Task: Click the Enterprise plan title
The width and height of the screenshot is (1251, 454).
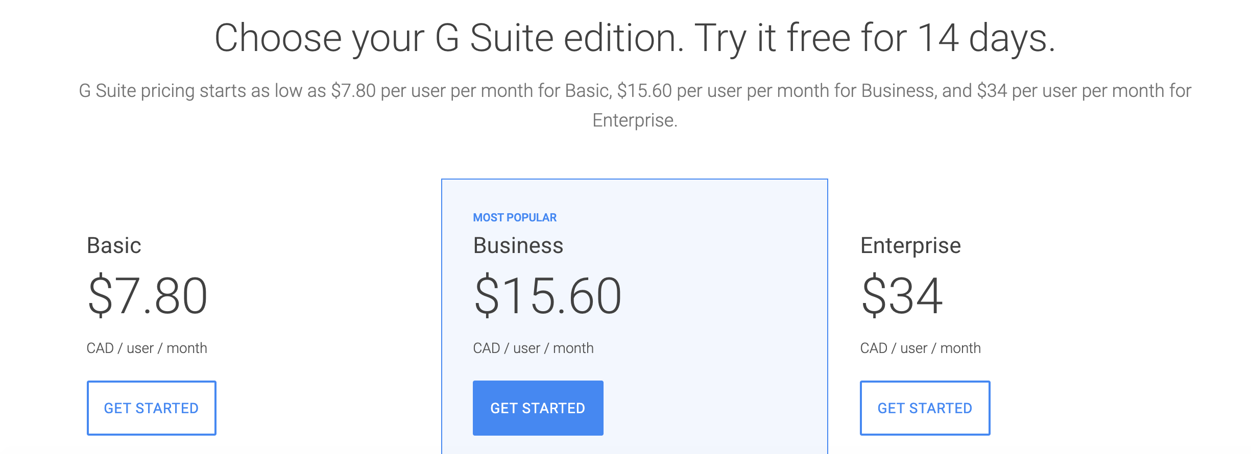Action: (x=910, y=245)
